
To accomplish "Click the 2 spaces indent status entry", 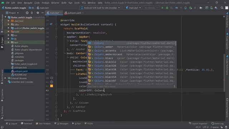I will [x=215, y=127].
